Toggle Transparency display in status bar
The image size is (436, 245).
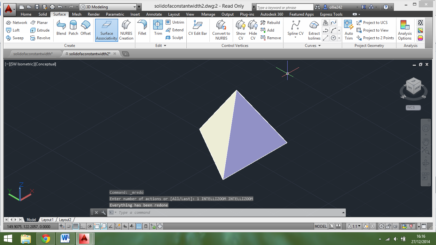[x=139, y=226]
